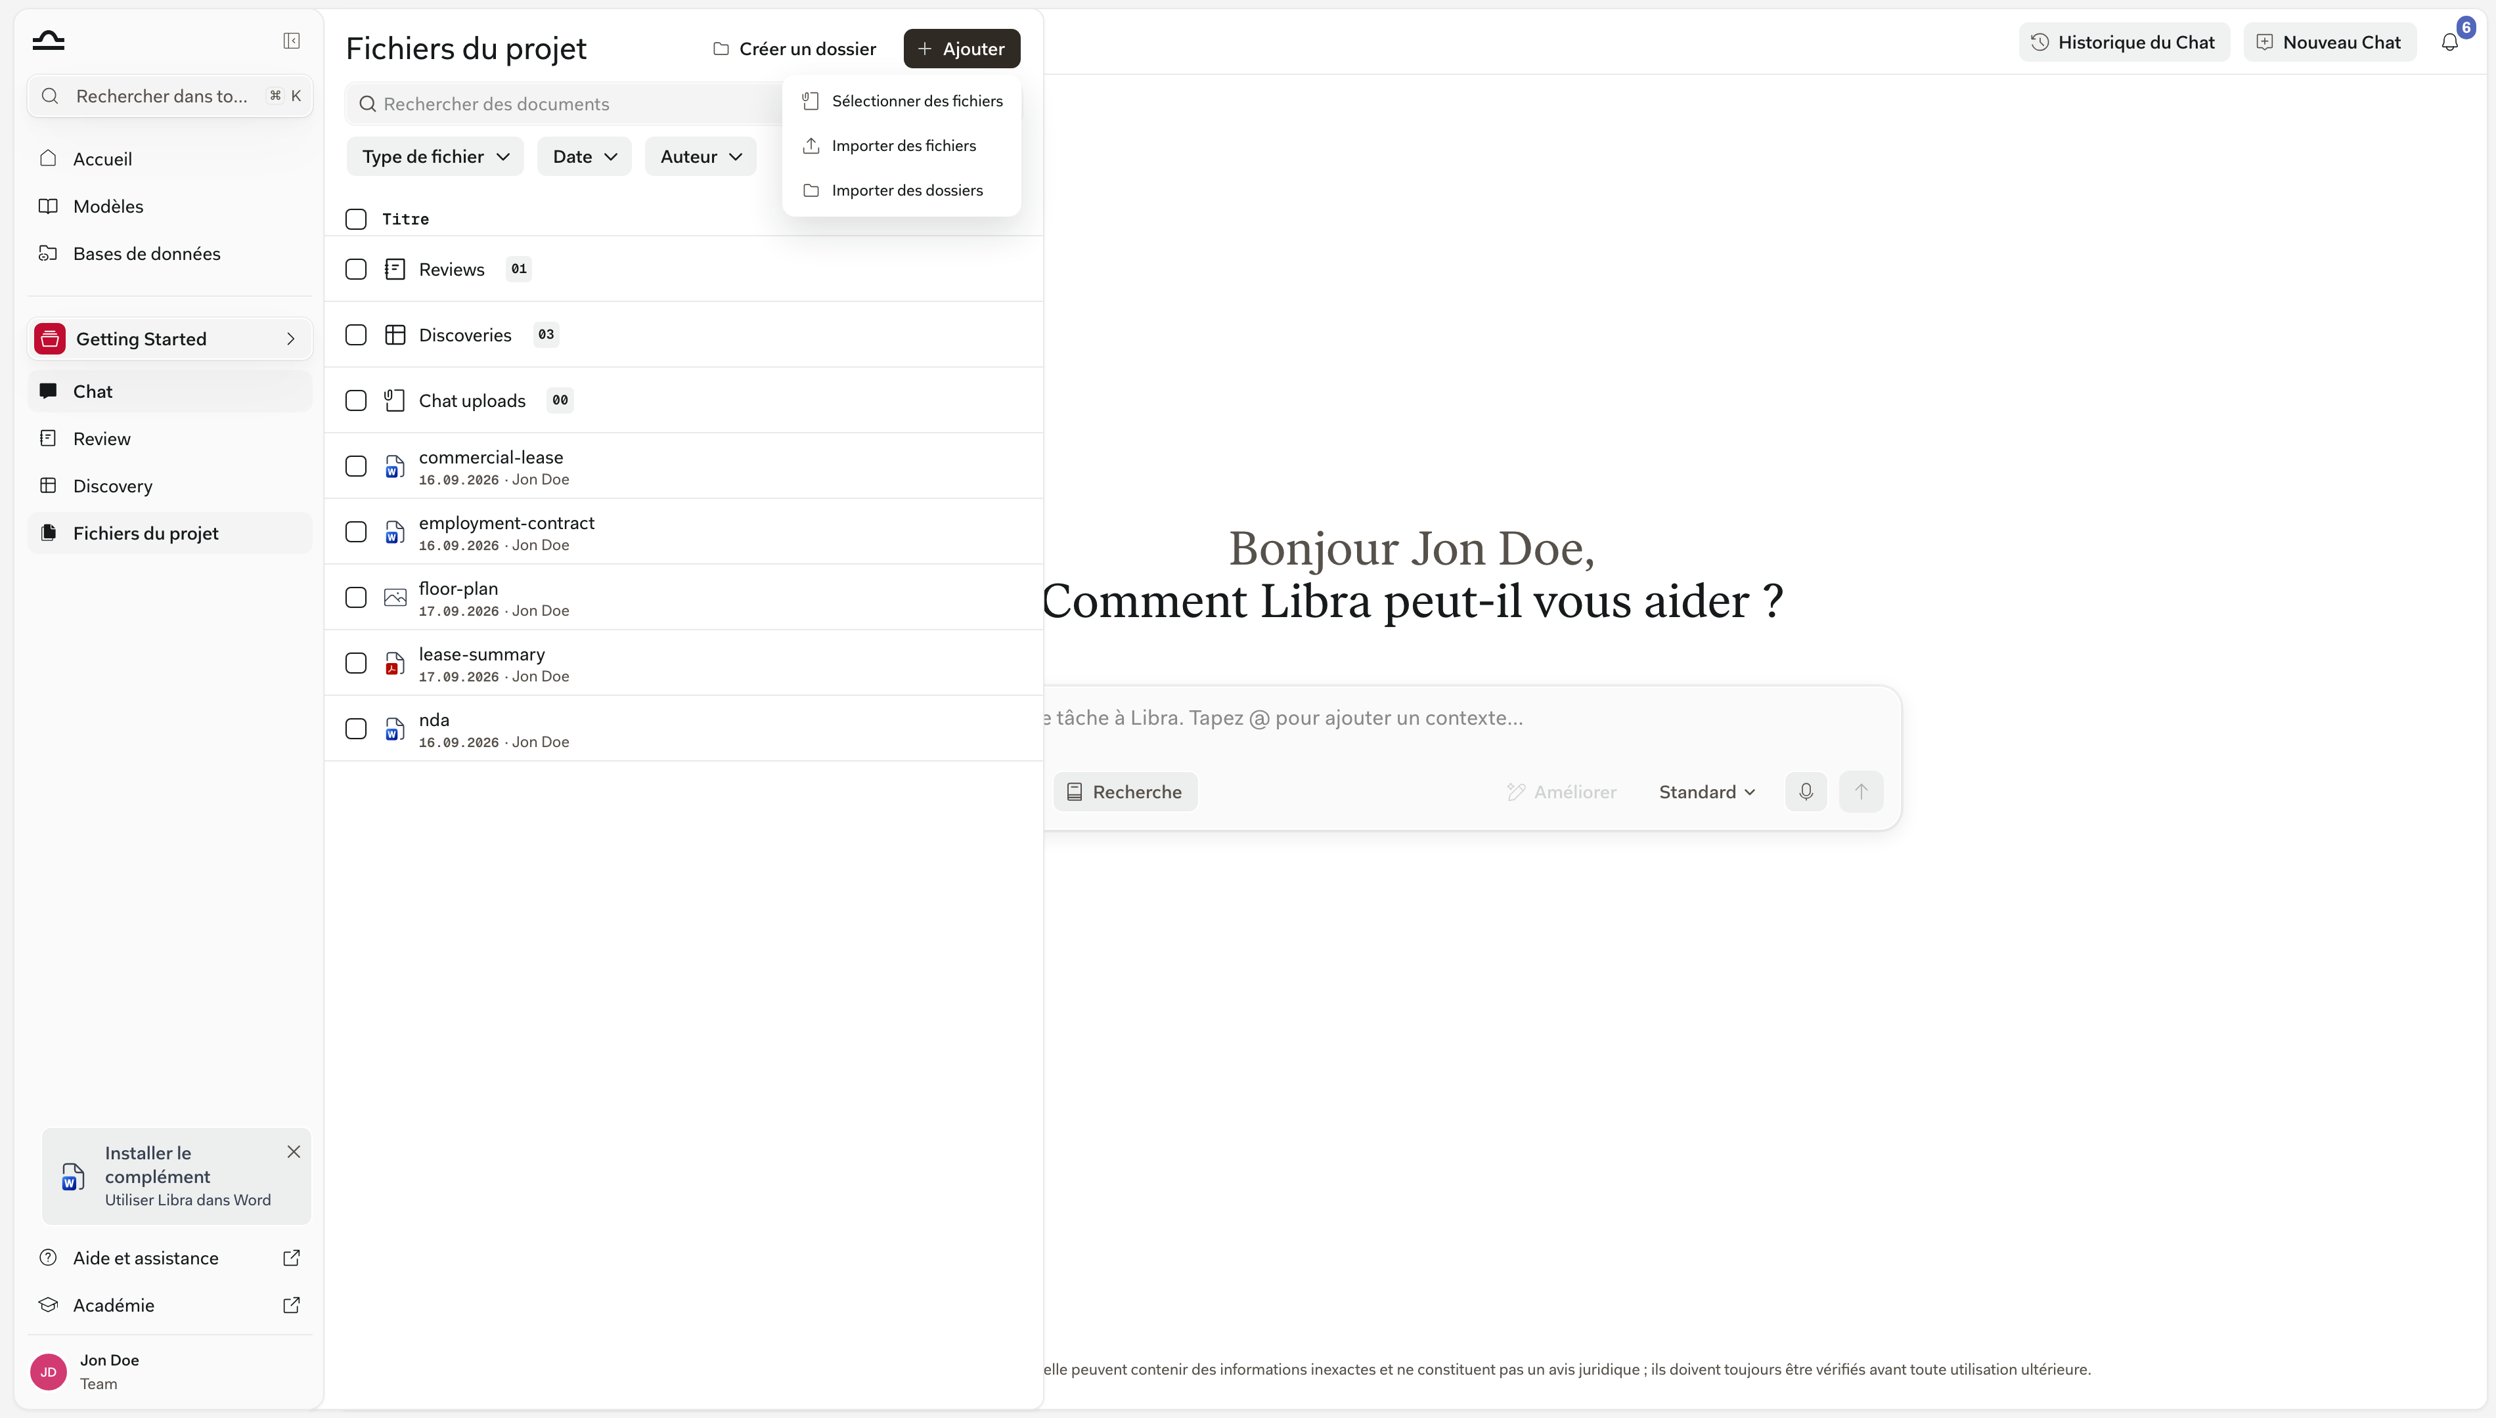Start a Nouveau Chat

[2329, 42]
